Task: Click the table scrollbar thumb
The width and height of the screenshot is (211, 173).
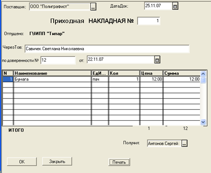Action: click(203, 80)
